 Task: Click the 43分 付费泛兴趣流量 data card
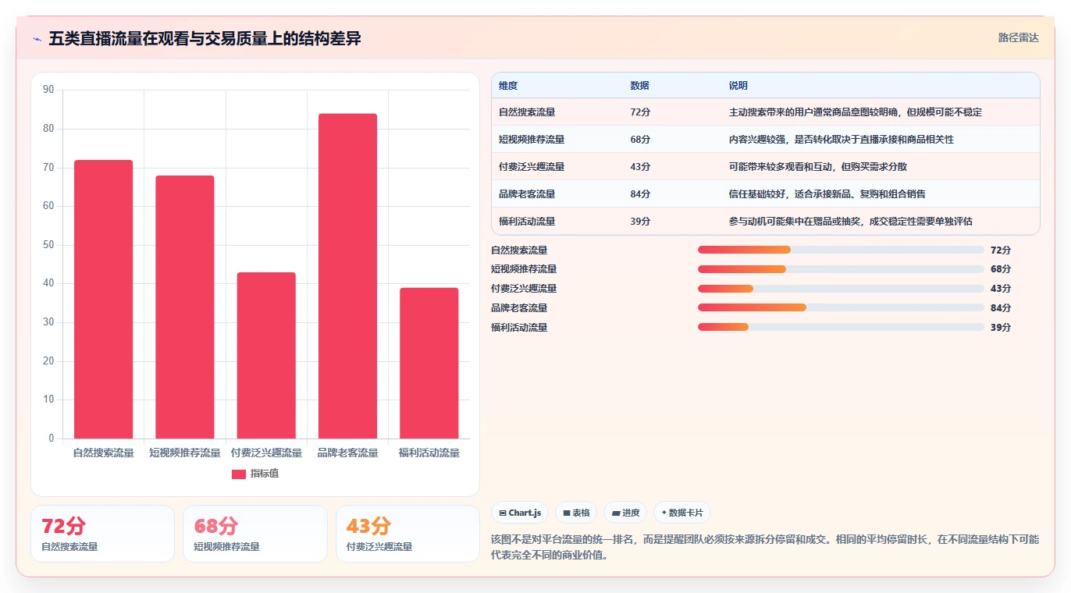(407, 534)
